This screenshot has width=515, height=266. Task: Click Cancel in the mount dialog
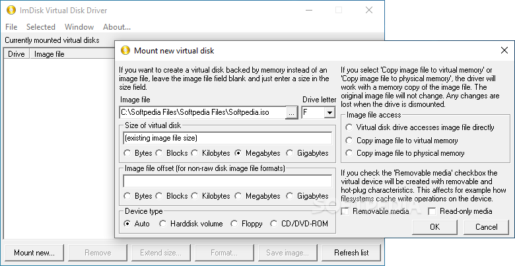click(486, 227)
